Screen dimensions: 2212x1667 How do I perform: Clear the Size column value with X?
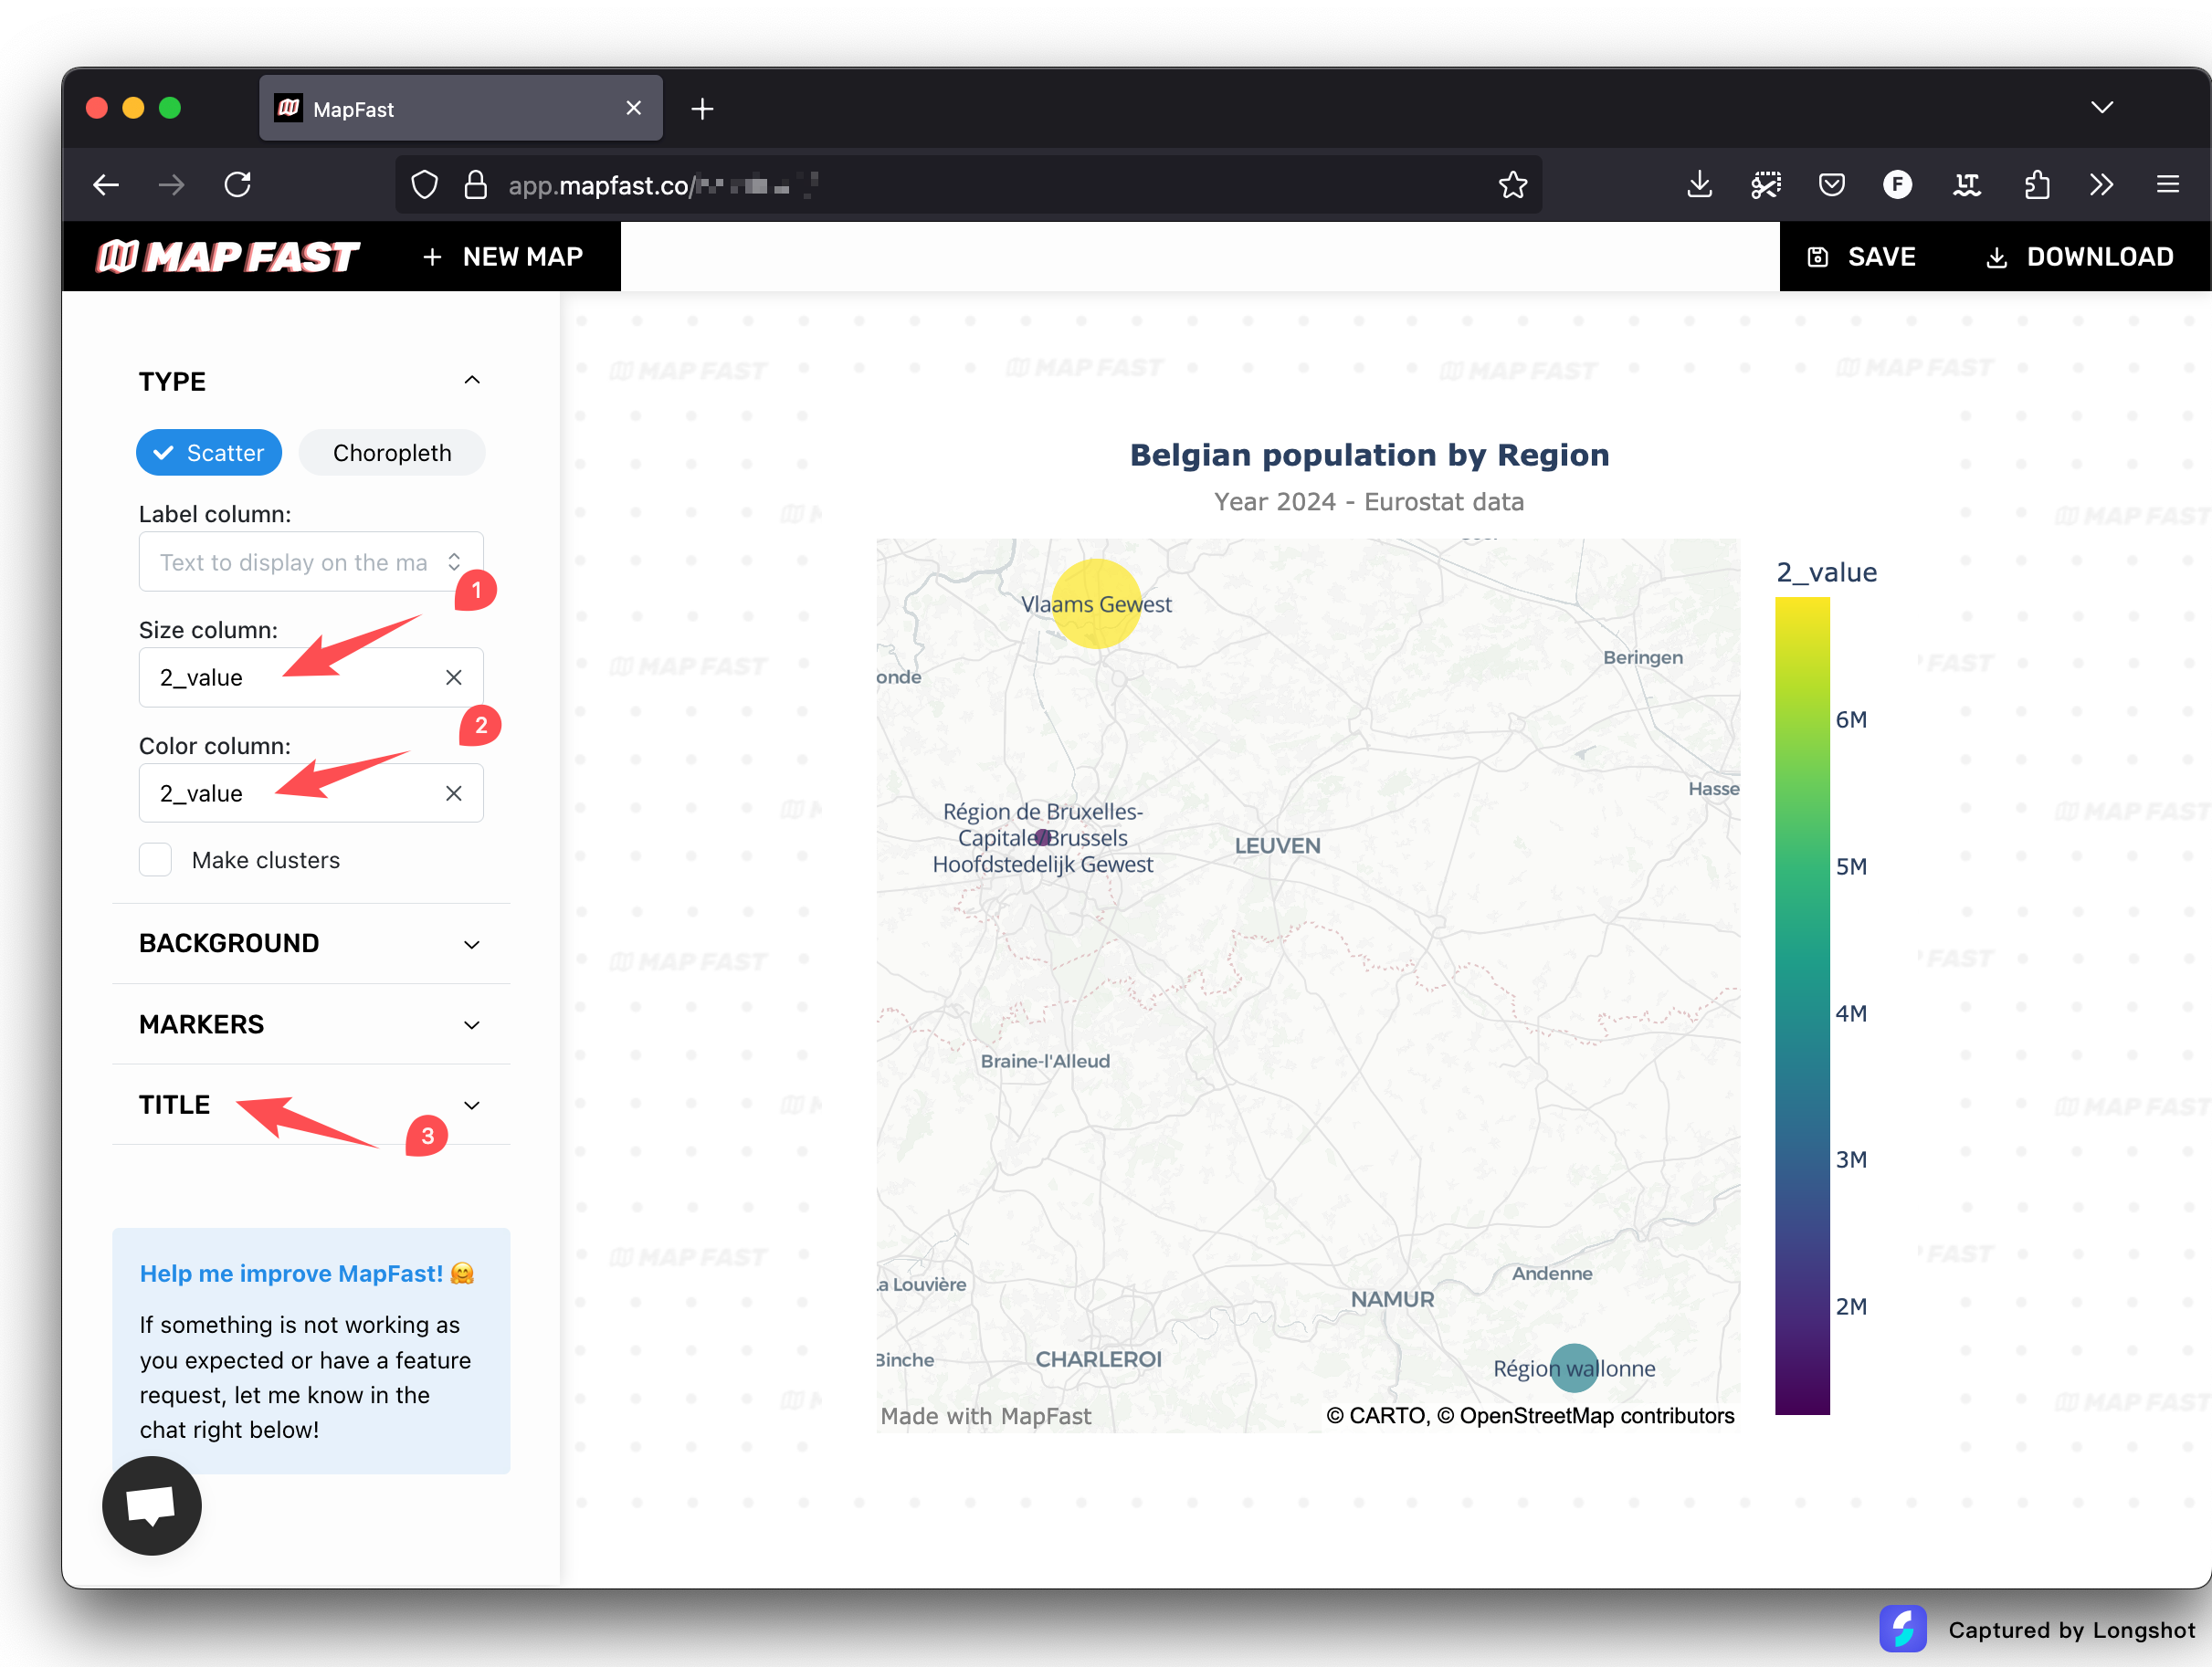click(x=453, y=677)
